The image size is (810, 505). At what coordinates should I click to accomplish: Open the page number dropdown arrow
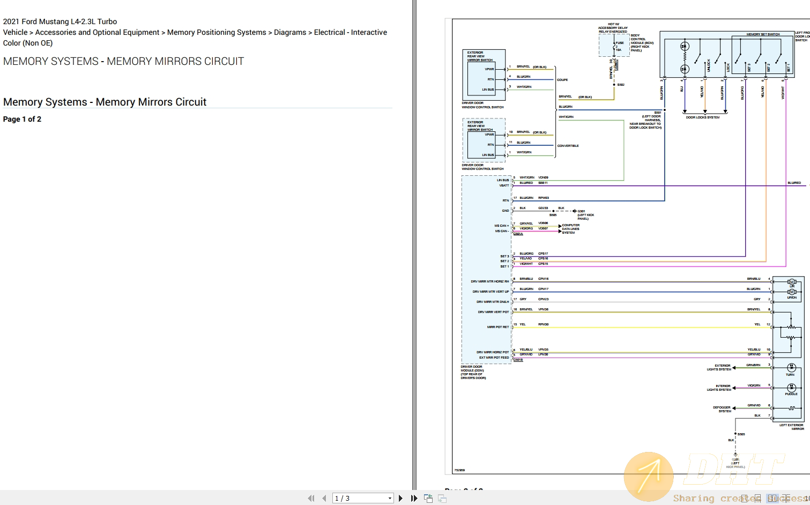click(390, 499)
